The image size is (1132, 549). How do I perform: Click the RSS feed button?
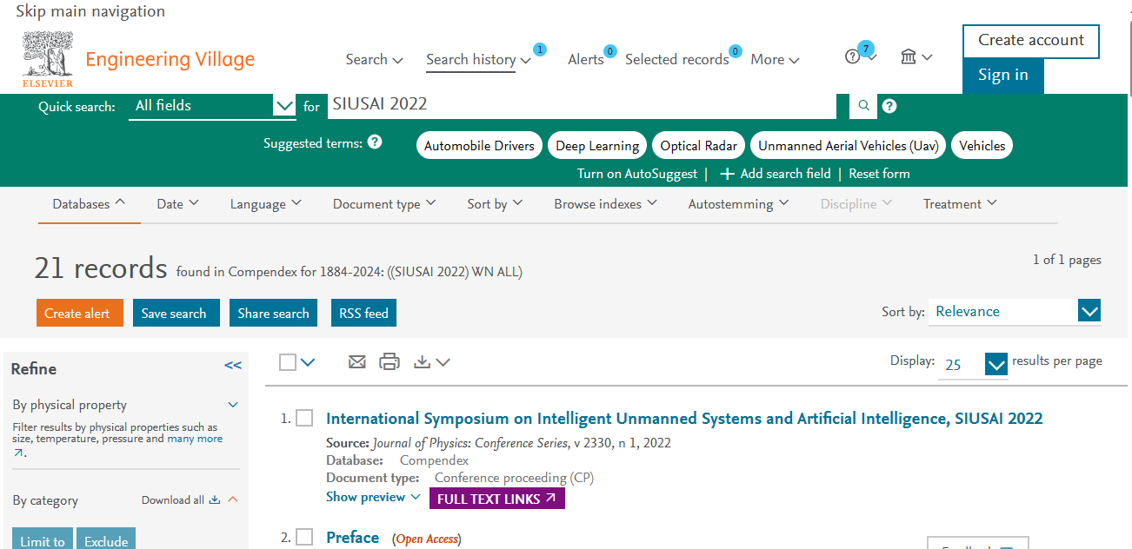pyautogui.click(x=363, y=313)
